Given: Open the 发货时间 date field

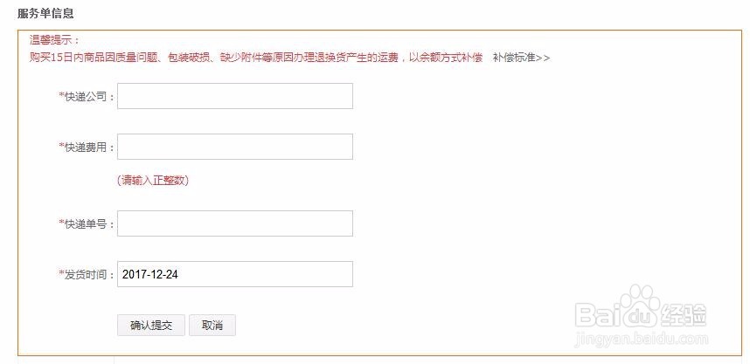Looking at the screenshot, I should click(235, 274).
